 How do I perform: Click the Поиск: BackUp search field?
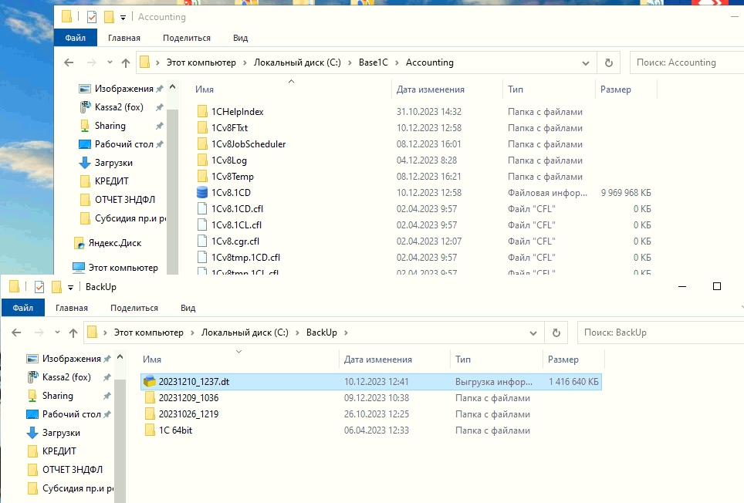pos(656,333)
